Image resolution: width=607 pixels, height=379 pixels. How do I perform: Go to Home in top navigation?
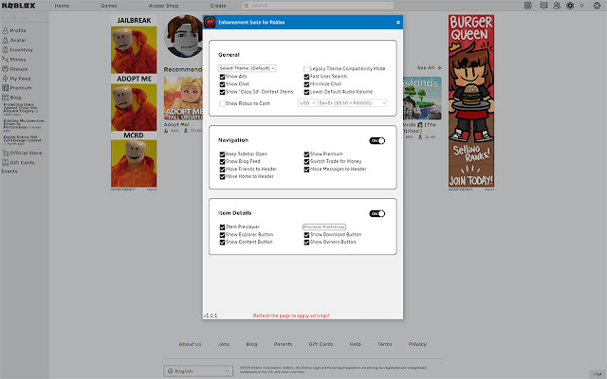click(62, 6)
